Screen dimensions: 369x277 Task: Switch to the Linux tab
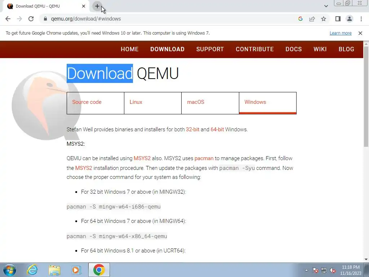153,103
